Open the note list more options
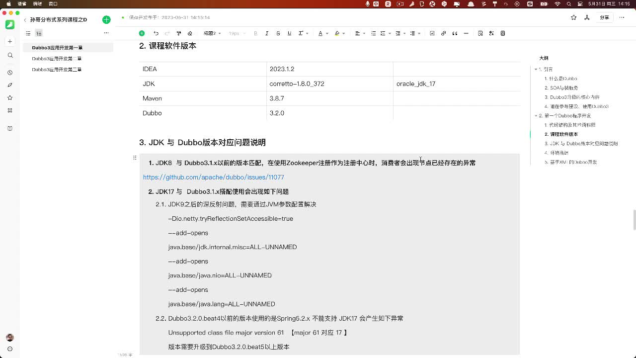 (106, 33)
